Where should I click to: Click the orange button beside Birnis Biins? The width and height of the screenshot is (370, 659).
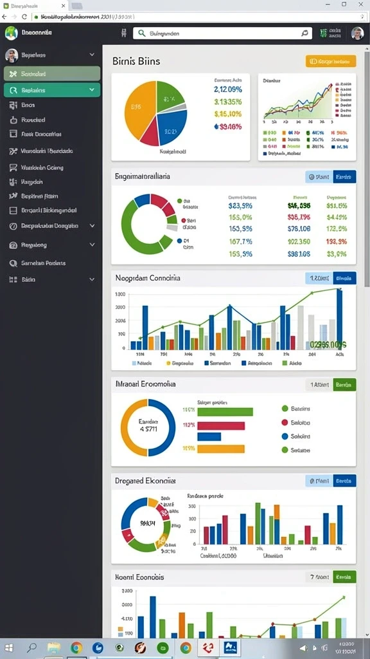click(x=331, y=61)
